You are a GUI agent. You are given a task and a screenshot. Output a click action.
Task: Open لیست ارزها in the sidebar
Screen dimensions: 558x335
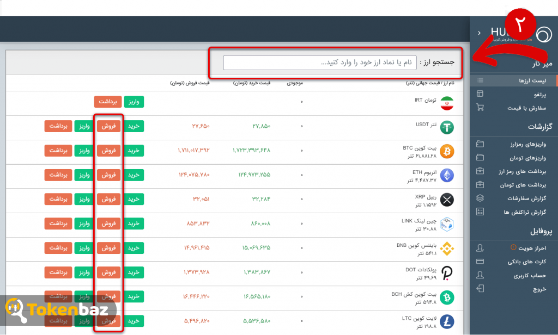(513, 80)
